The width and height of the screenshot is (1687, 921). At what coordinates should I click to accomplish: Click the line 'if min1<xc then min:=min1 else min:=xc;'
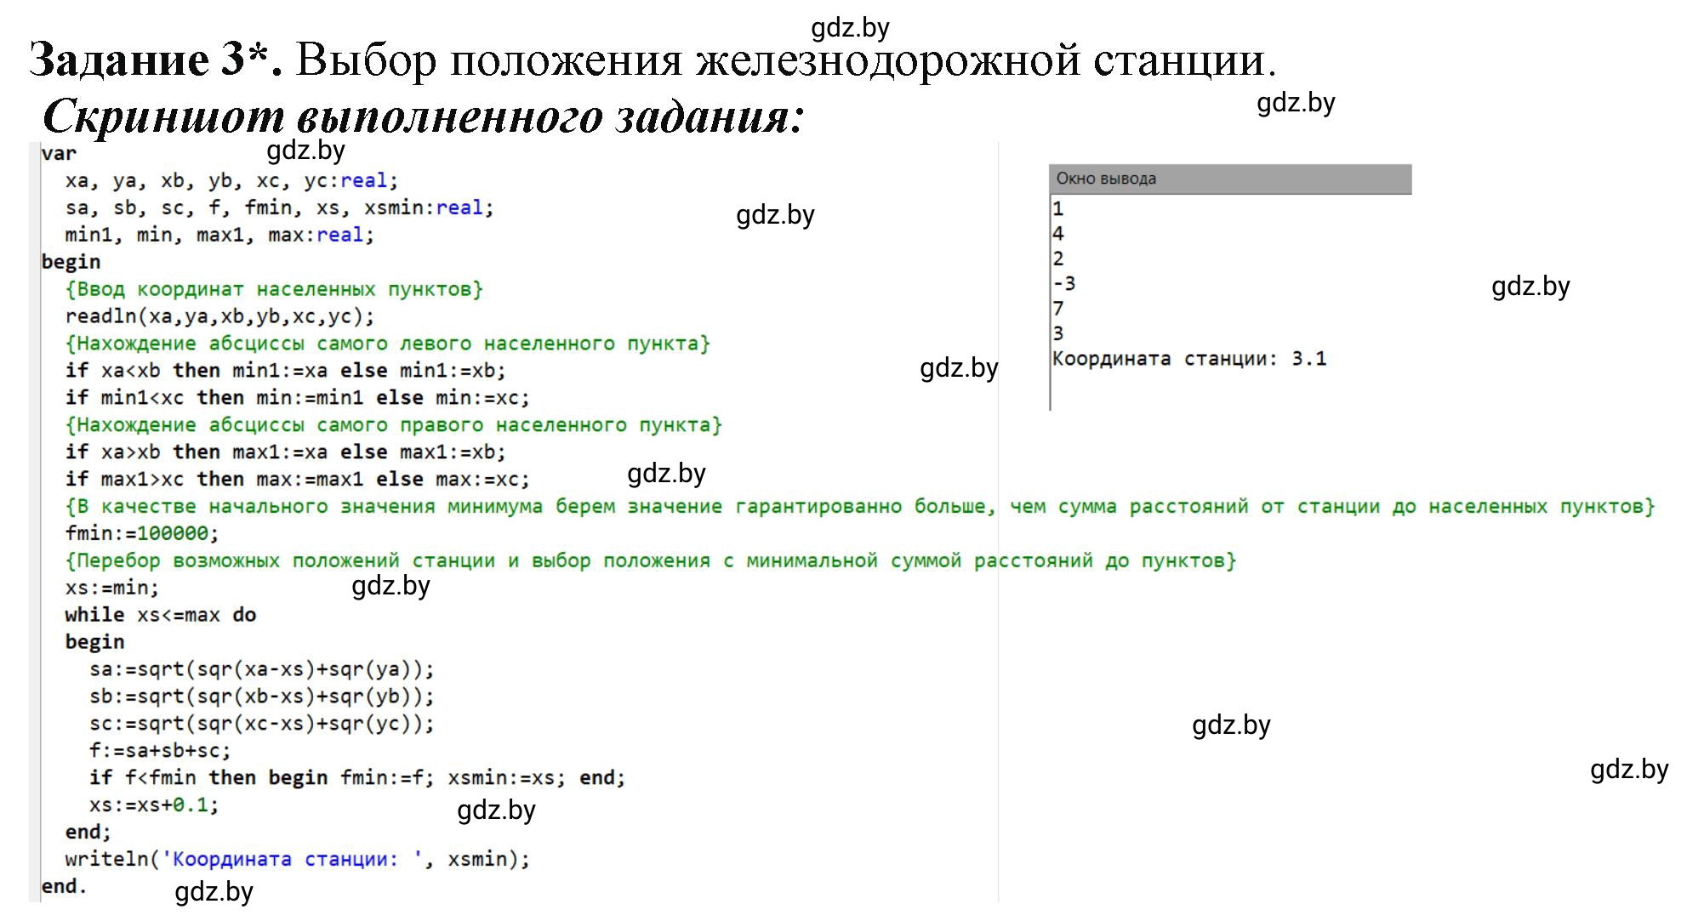(x=297, y=398)
